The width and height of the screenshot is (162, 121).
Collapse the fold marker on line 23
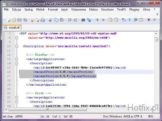tap(17, 102)
